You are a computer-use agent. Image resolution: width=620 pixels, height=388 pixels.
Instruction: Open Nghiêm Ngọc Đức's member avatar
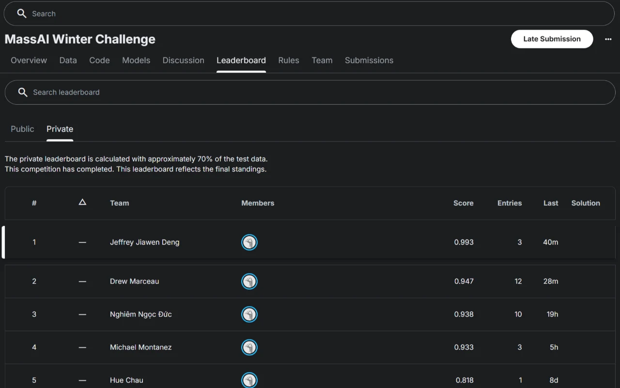tap(249, 314)
